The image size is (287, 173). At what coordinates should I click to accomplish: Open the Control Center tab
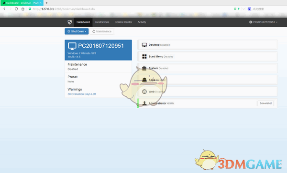(x=123, y=22)
